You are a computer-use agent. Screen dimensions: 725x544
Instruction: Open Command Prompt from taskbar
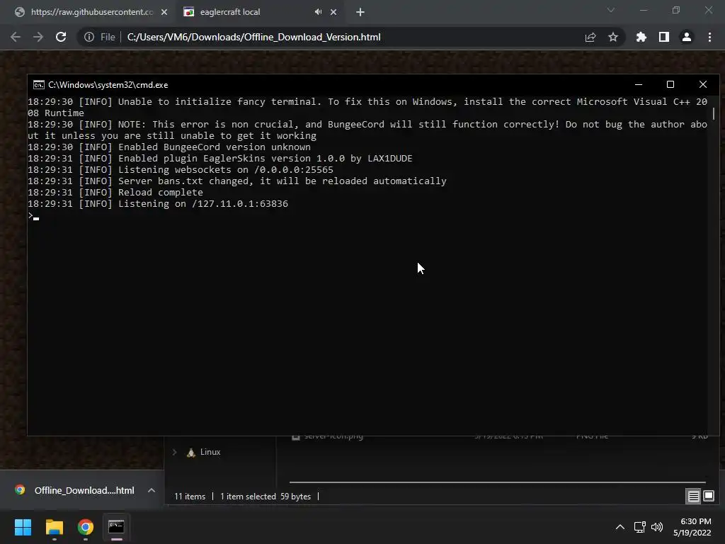[x=117, y=527]
